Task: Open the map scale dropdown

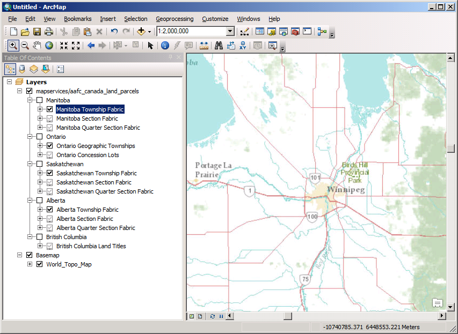Action: (230, 31)
